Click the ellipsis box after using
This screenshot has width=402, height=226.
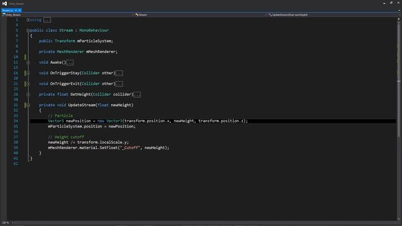click(47, 19)
